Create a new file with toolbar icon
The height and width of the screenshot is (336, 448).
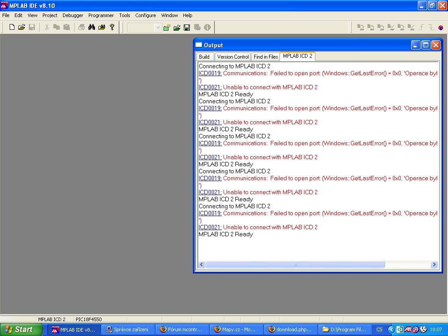12,27
